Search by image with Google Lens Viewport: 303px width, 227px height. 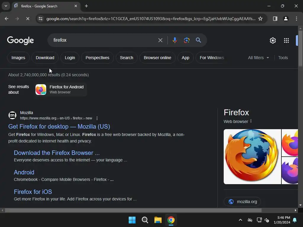point(186,40)
